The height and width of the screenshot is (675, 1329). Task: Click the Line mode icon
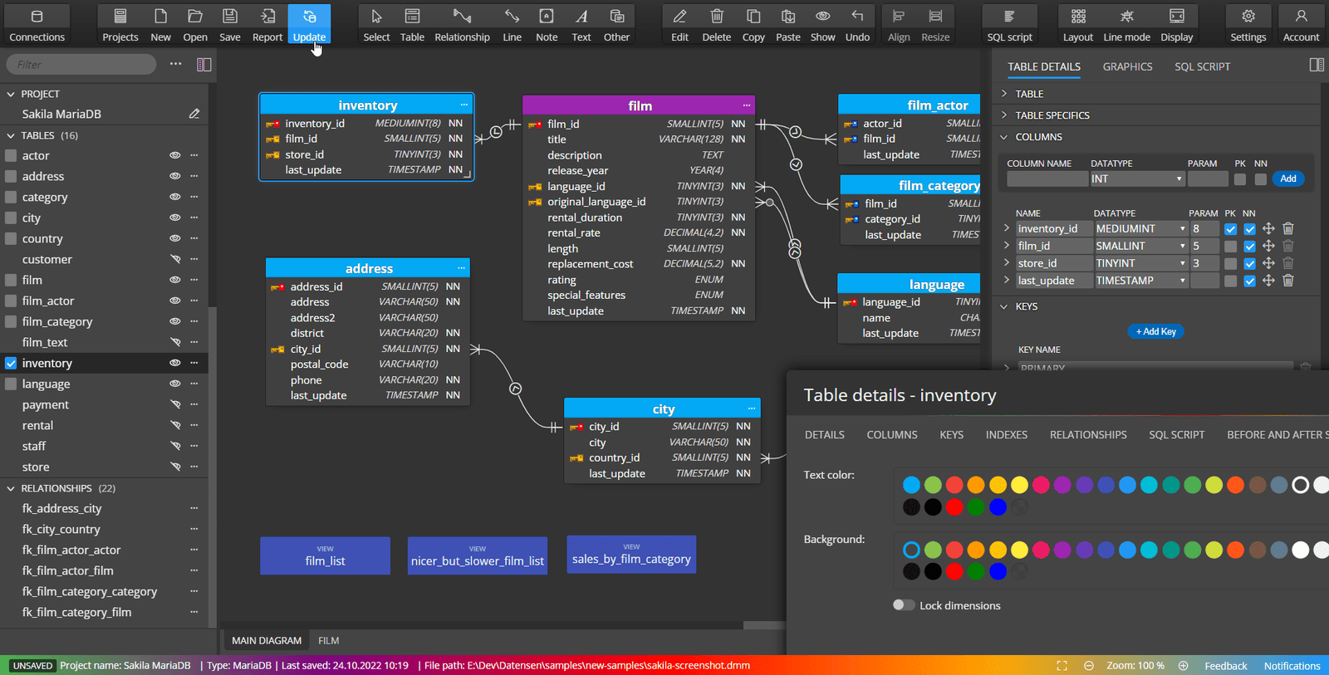click(1126, 24)
